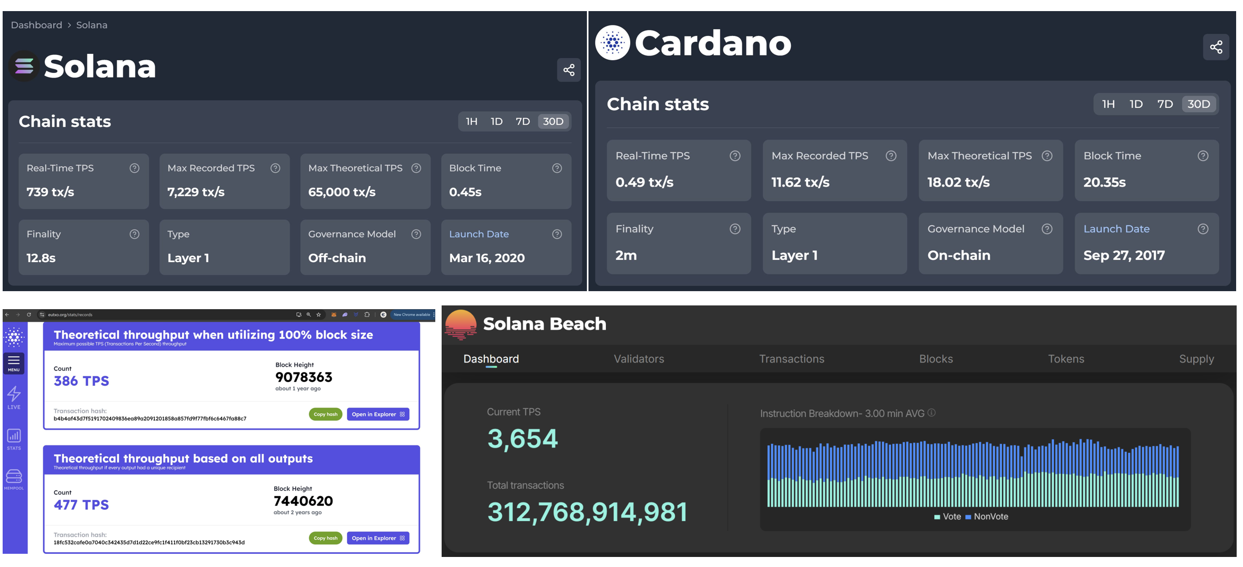Open the LIVE lightning bolt section

click(x=14, y=397)
